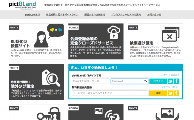Click the POINT7 label
This screenshot has width=194, height=120.
pos(133,108)
